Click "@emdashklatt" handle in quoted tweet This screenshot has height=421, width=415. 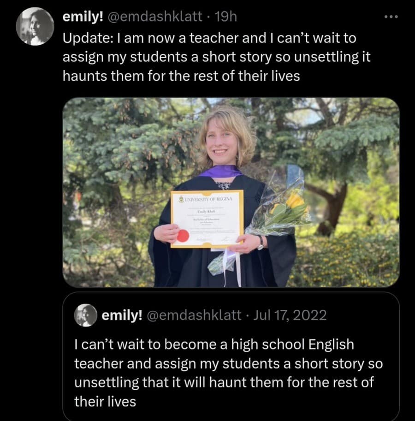point(194,315)
